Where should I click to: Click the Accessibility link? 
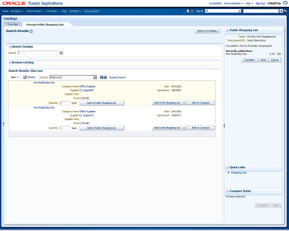click(215, 3)
